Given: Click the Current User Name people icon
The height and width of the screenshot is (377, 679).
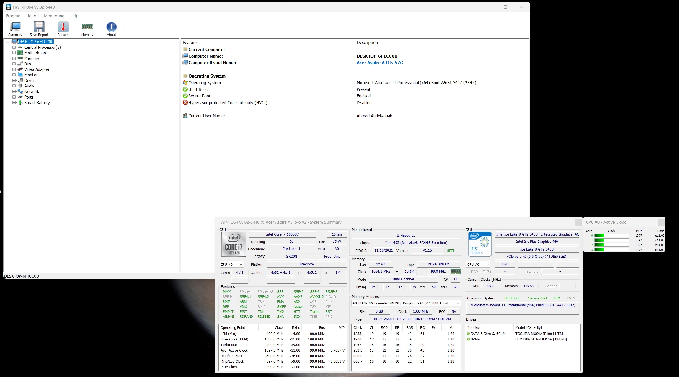Looking at the screenshot, I should tap(185, 116).
